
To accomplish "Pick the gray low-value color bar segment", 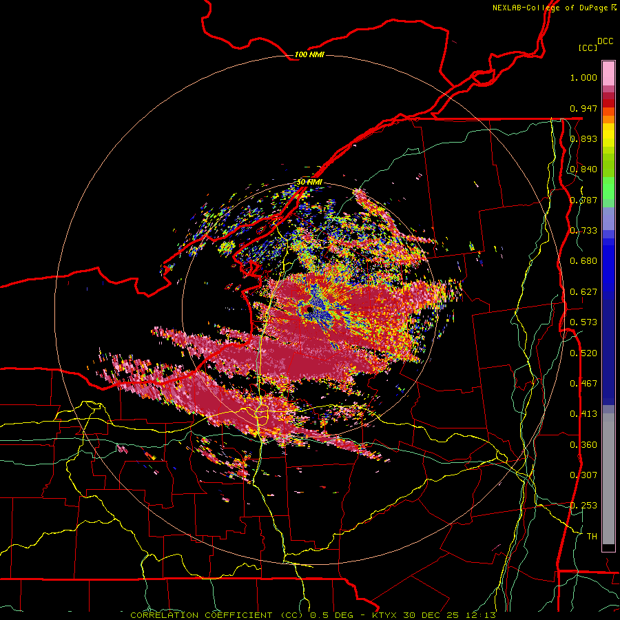I will tap(608, 479).
